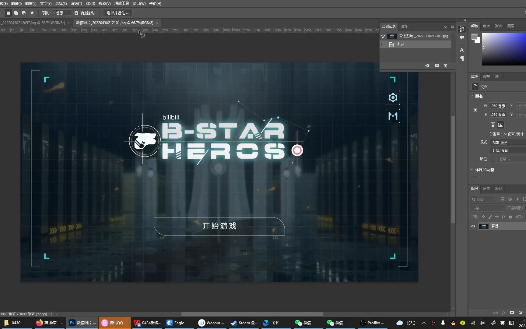Filter layers by type (T) layers icon
Viewport: 526px width, 329px height.
517,199
